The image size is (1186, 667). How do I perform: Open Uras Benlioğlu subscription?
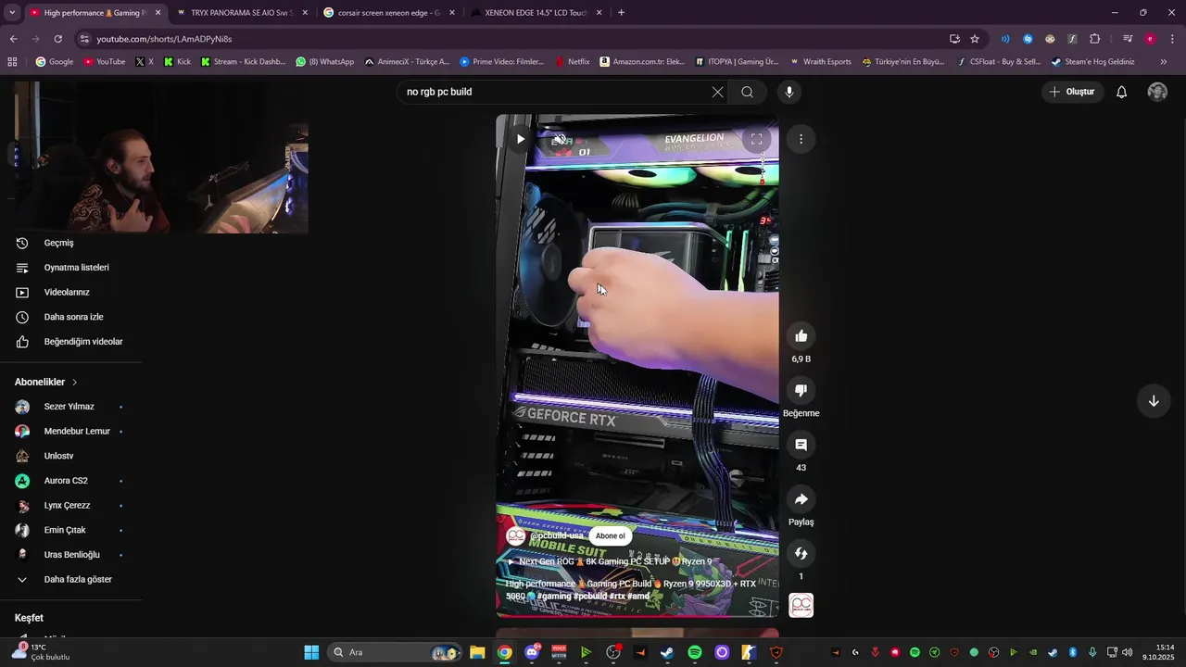point(70,555)
